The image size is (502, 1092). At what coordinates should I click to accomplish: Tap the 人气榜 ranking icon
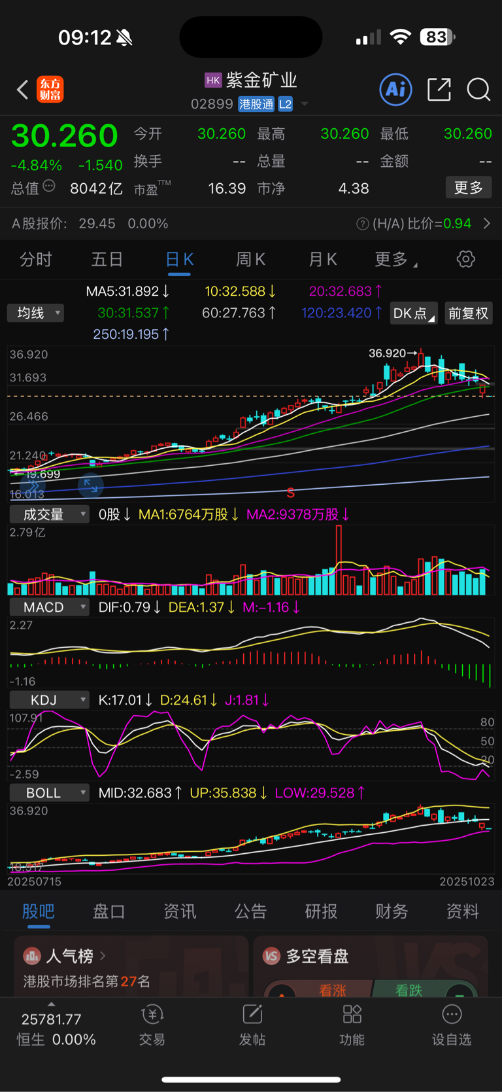point(32,957)
